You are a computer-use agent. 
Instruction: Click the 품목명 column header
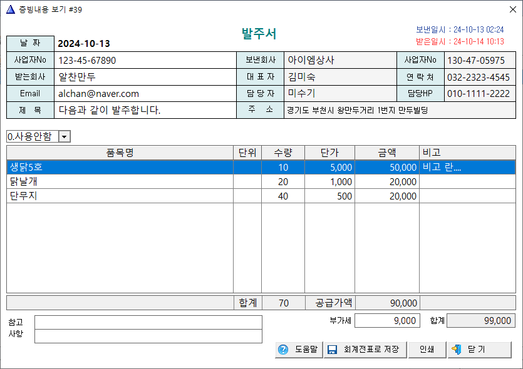(120, 153)
